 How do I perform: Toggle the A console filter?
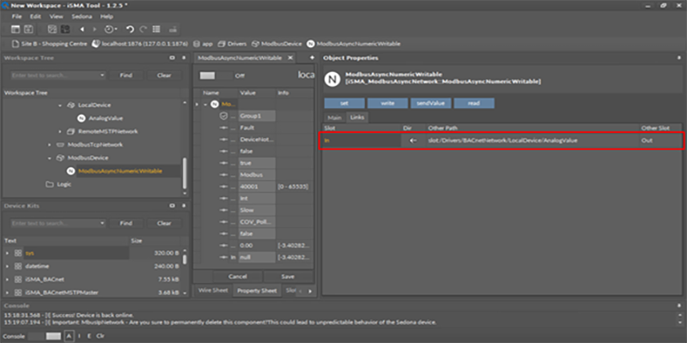(69, 336)
